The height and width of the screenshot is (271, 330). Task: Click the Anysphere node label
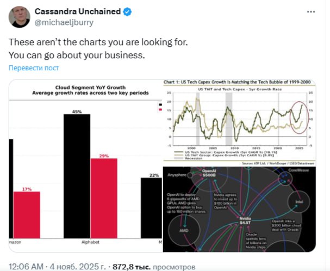(x=178, y=175)
